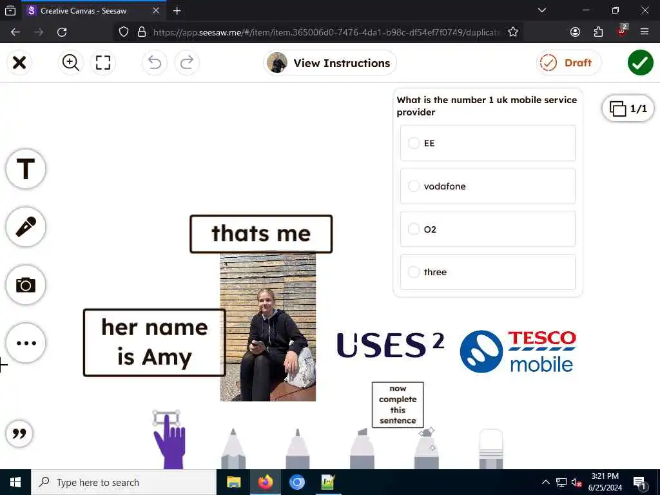Screen dimensions: 660x495
Task: Choose the three answer option
Action: [488, 272]
